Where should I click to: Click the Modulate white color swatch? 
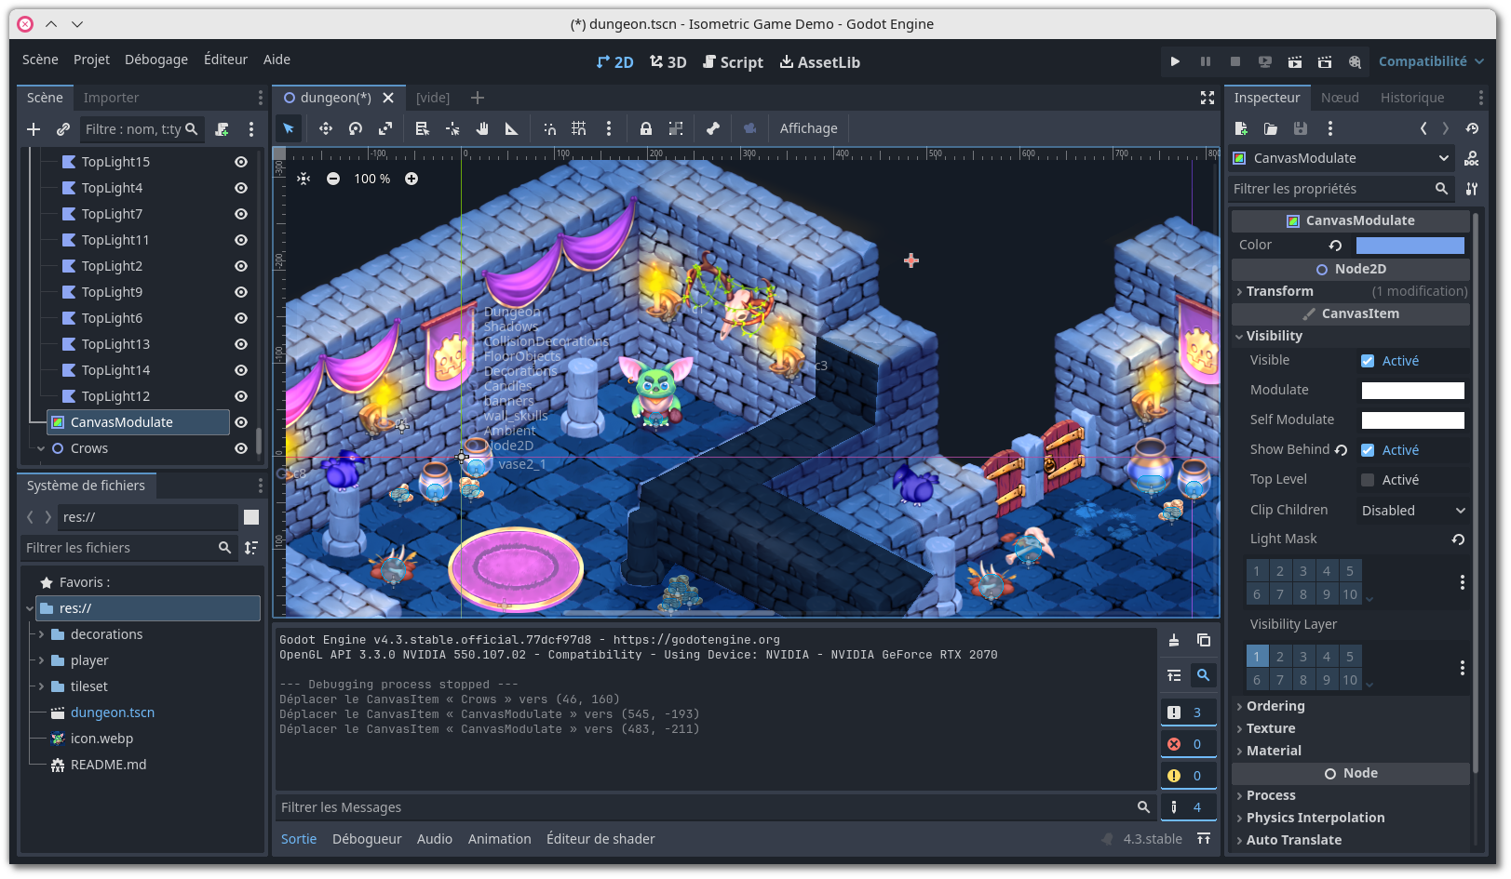point(1412,391)
